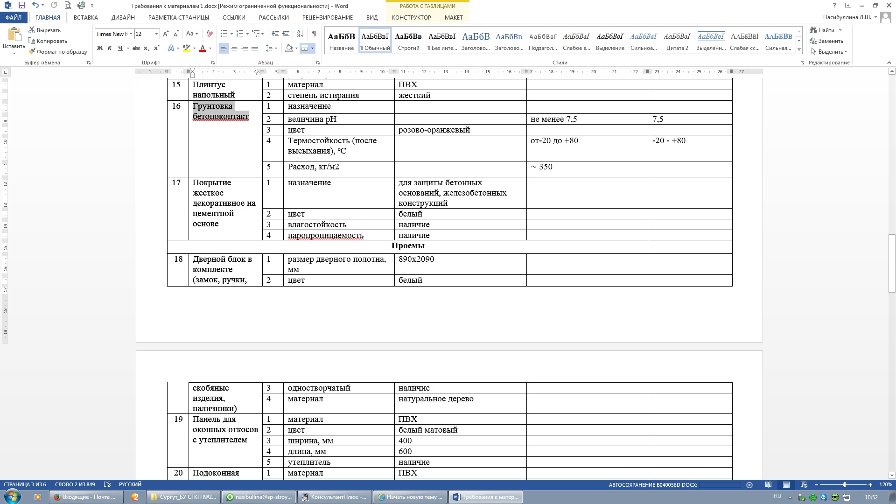Screen dimensions: 896x504
Task: Open the font name dropdown
Action: pyautogui.click(x=131, y=34)
